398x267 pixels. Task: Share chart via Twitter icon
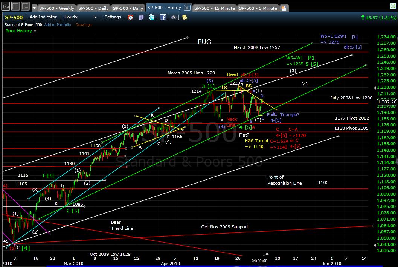[152, 17]
